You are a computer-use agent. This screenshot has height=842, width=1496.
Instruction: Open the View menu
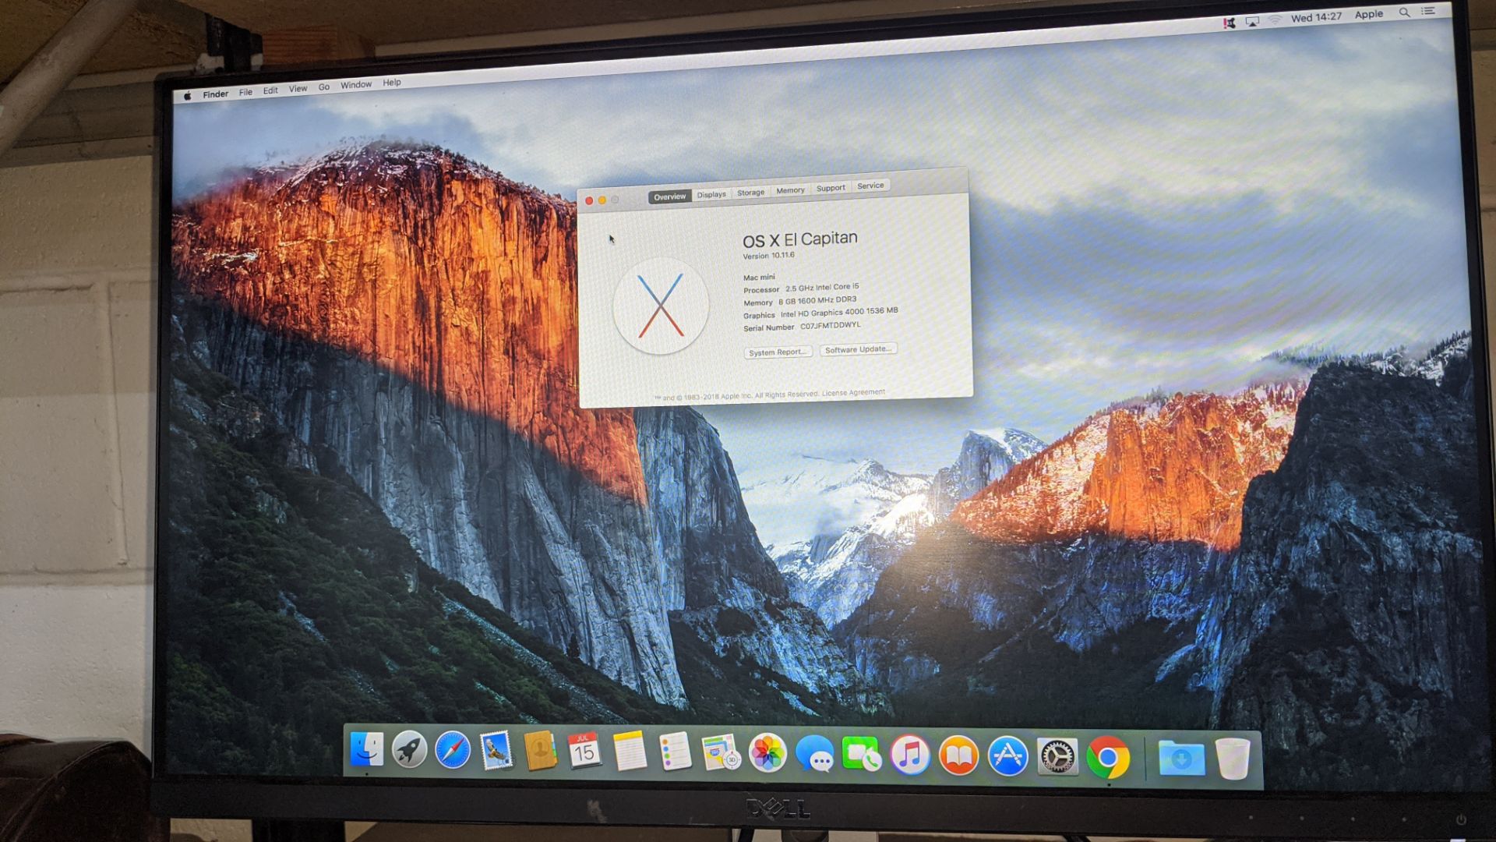point(298,89)
